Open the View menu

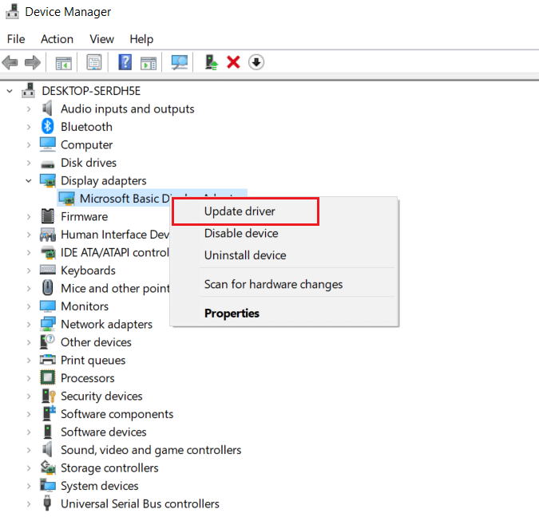coord(101,39)
